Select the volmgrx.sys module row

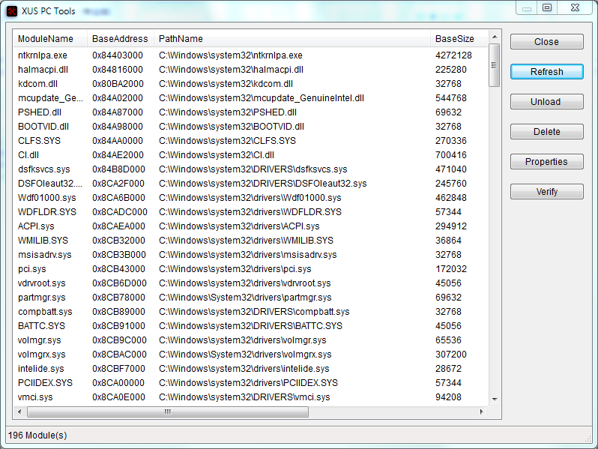point(250,355)
